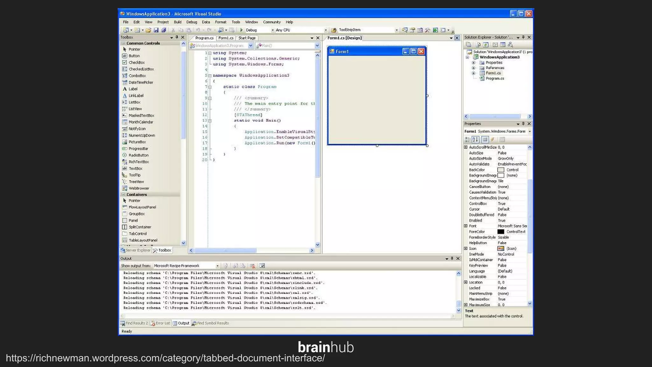Click the Open File folder icon
Viewport: 652px width, 367px height.
click(x=148, y=30)
